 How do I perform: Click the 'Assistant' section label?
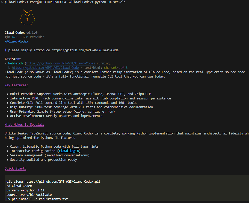pos(13,58)
